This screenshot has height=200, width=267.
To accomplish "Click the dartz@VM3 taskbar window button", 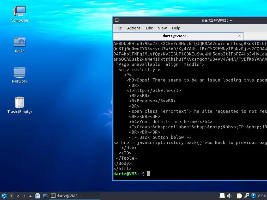I will (x=75, y=196).
